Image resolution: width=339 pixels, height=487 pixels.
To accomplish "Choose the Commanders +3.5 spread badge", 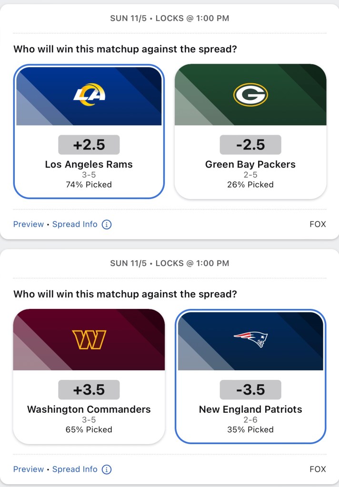I will [89, 390].
